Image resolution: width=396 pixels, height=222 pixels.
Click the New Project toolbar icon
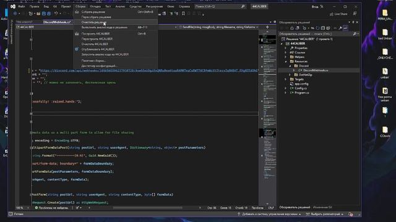[31, 14]
